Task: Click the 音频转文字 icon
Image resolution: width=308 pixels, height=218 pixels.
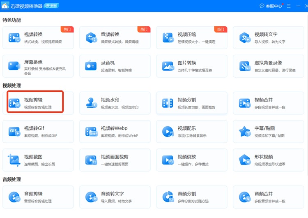Action: tap(91, 197)
